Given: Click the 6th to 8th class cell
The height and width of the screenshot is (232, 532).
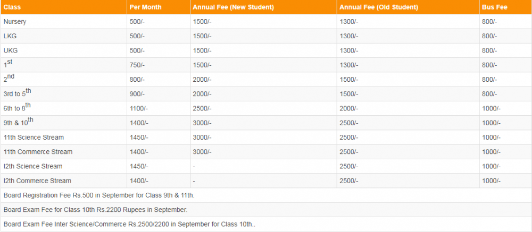Looking at the screenshot, I should (x=17, y=109).
